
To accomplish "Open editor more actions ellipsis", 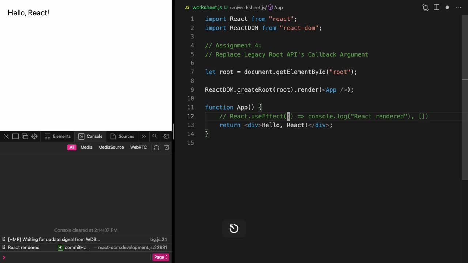I will pyautogui.click(x=458, y=7).
